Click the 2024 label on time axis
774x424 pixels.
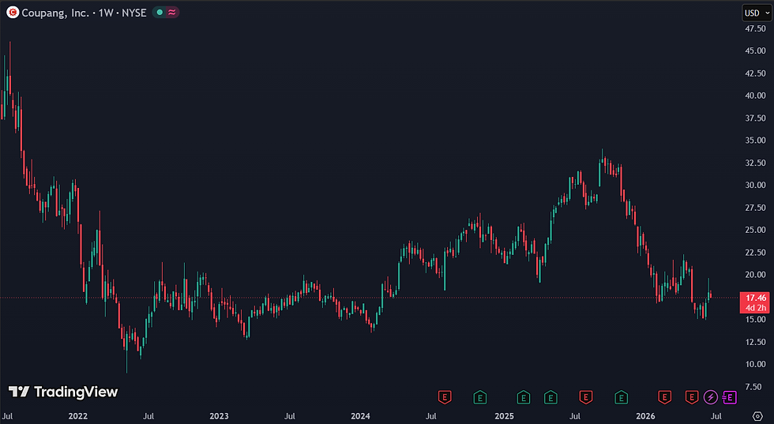pyautogui.click(x=360, y=416)
